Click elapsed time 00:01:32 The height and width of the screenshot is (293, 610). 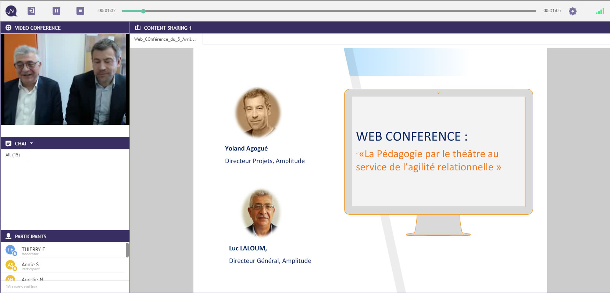tap(107, 11)
